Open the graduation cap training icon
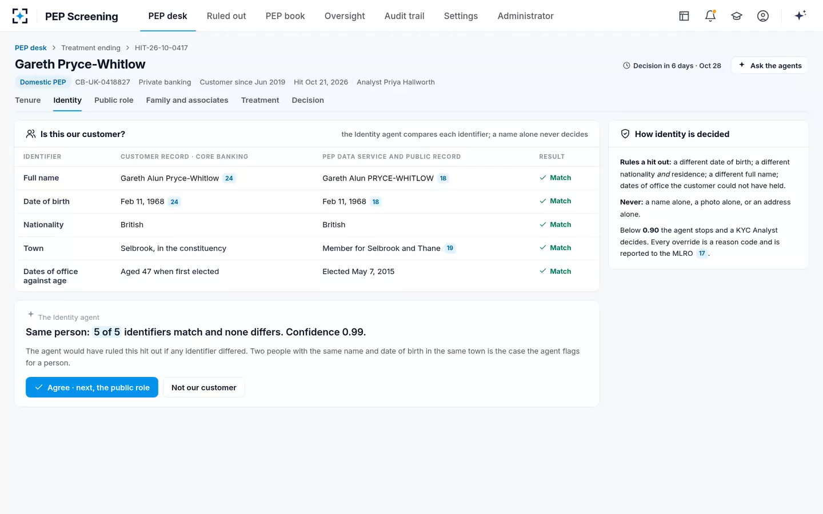The width and height of the screenshot is (823, 514). pyautogui.click(x=737, y=16)
